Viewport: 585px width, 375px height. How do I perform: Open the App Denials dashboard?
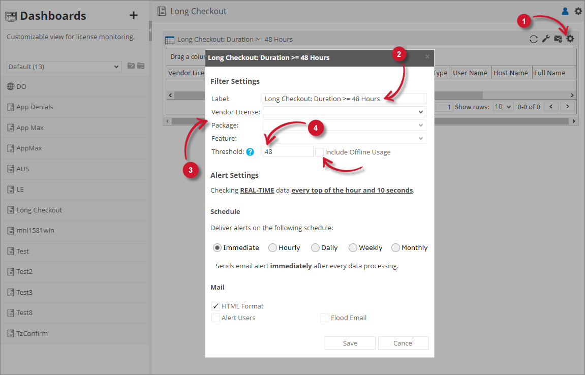(75, 107)
